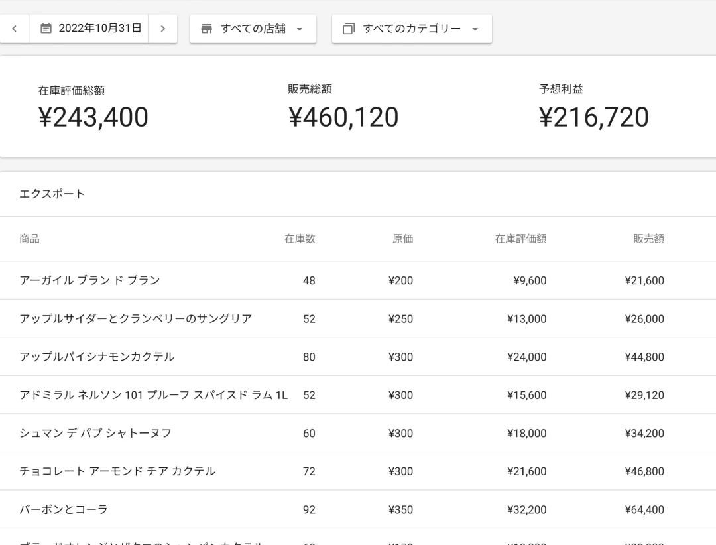Select the バーボンとコーラ product row
This screenshot has width=716, height=545.
click(63, 509)
